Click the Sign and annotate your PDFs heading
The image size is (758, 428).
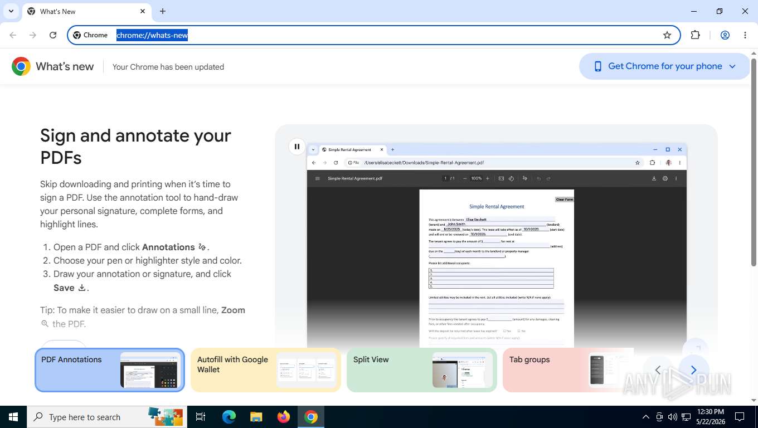135,147
